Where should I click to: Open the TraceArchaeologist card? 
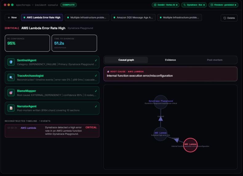[x=52, y=77]
